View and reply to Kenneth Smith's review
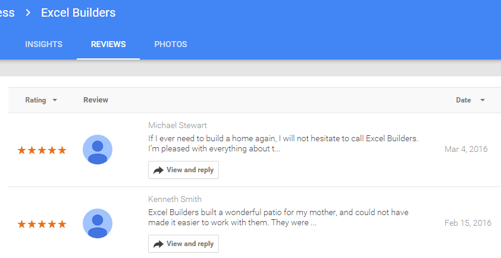Viewport: 501px width, 258px height. [x=183, y=244]
